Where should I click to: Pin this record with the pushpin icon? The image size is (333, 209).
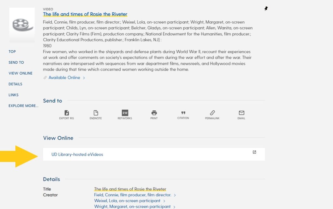coord(266,8)
